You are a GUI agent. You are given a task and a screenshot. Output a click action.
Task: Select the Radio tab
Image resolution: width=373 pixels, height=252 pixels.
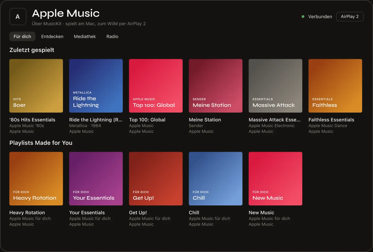point(112,36)
